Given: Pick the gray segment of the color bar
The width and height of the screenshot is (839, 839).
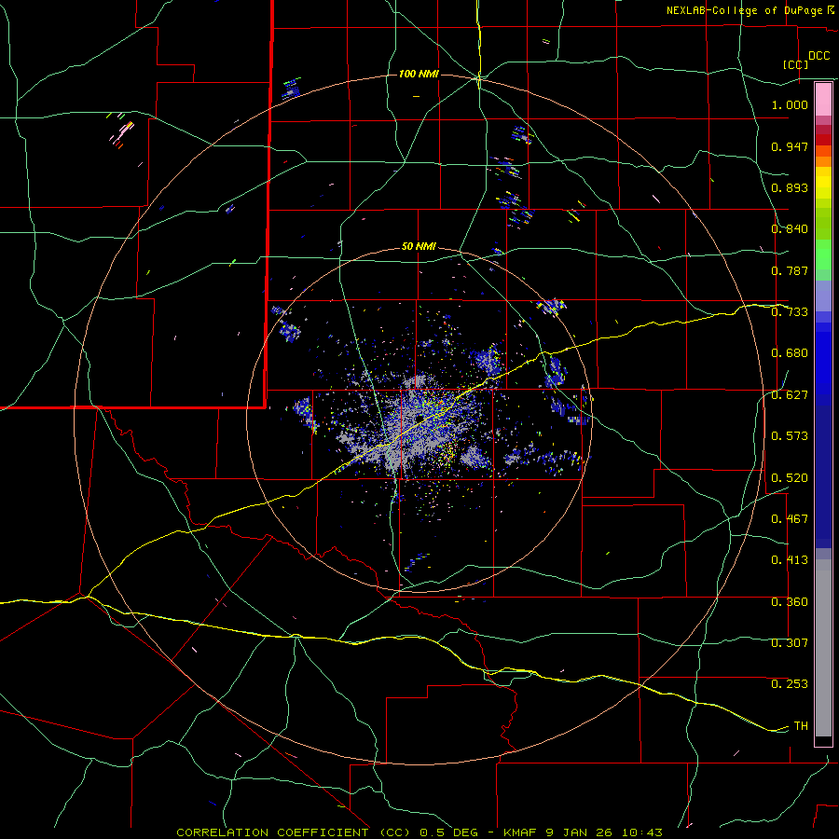Looking at the screenshot, I should click(x=823, y=648).
